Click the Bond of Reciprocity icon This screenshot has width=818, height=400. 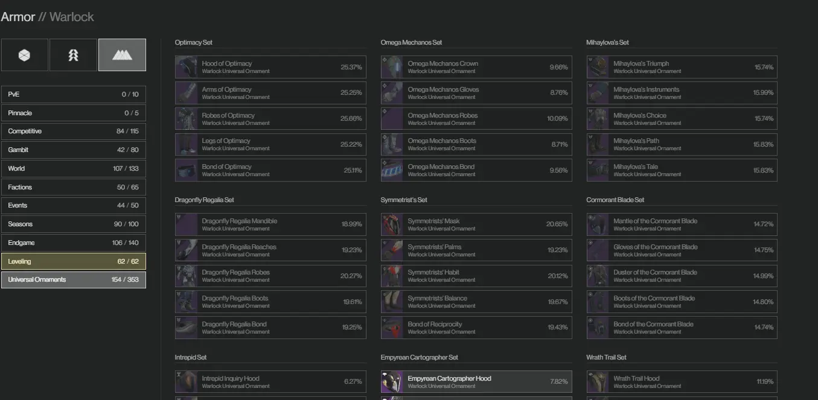392,328
